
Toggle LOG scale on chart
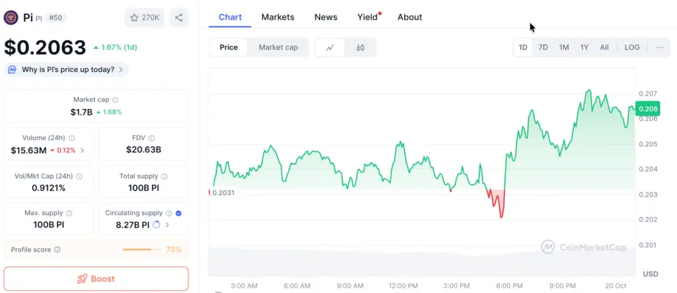[x=632, y=48]
